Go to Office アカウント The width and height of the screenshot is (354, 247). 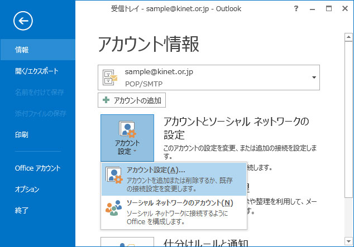38,168
